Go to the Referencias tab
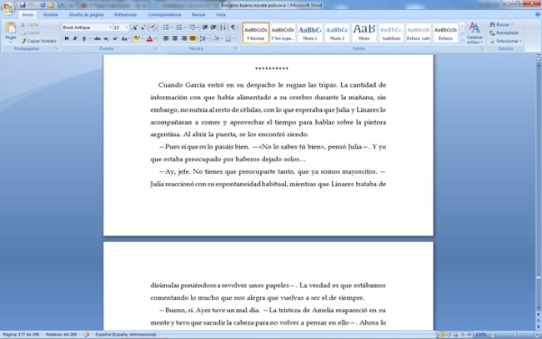Screen dimensions: 542x339 click(125, 15)
